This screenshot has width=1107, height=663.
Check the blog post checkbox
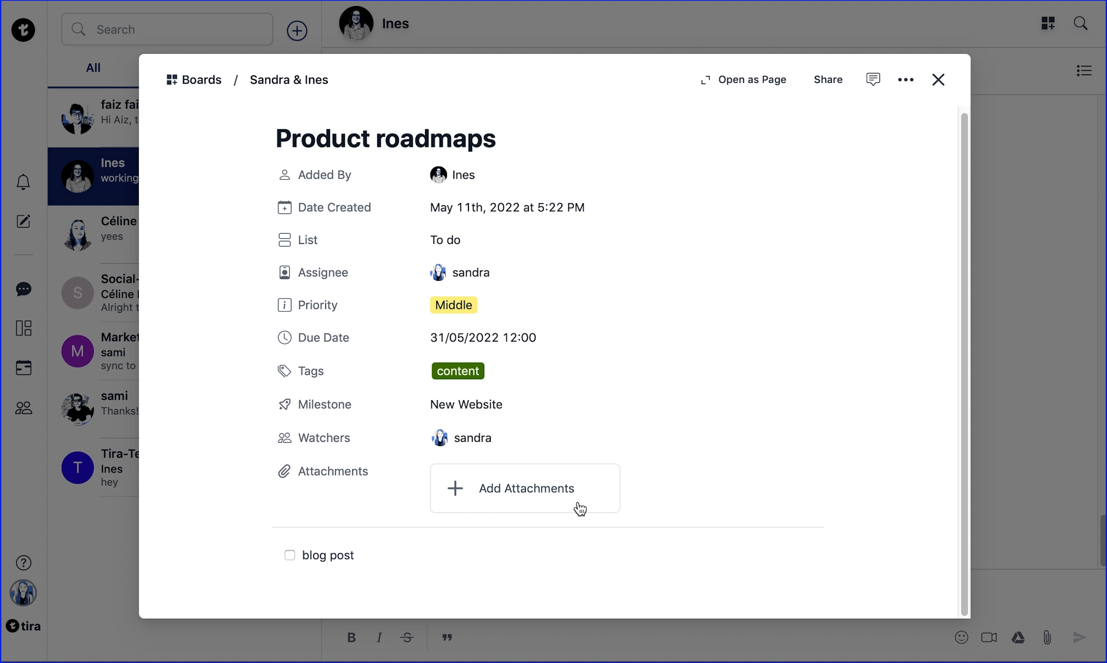[x=290, y=555]
